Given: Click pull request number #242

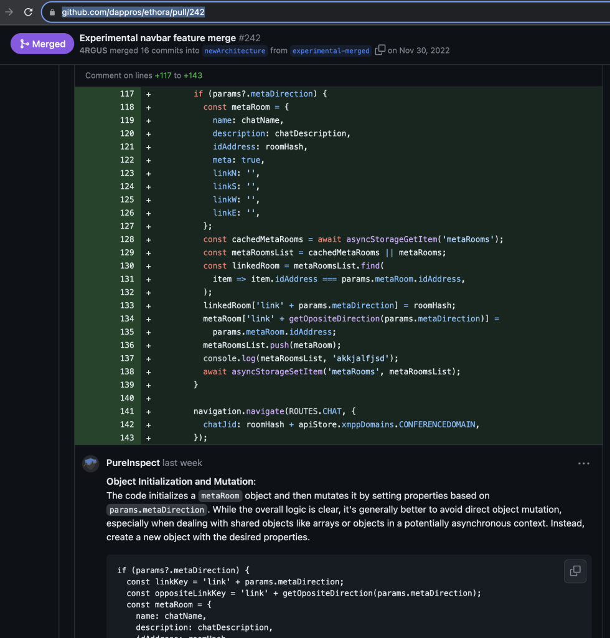Looking at the screenshot, I should click(x=250, y=38).
